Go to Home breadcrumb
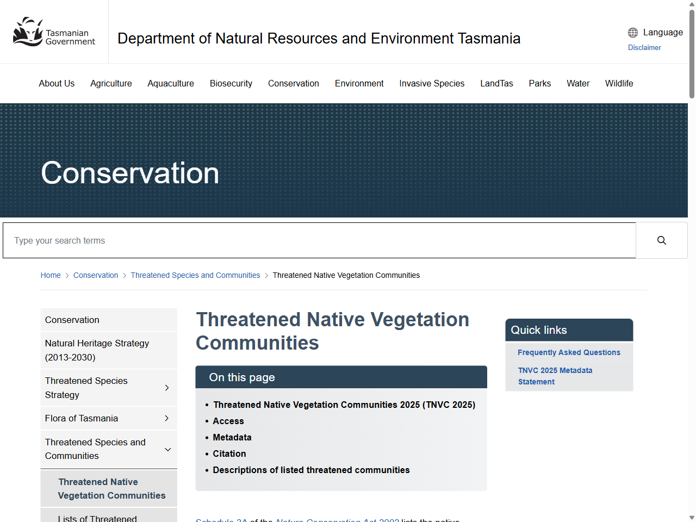 [x=51, y=275]
